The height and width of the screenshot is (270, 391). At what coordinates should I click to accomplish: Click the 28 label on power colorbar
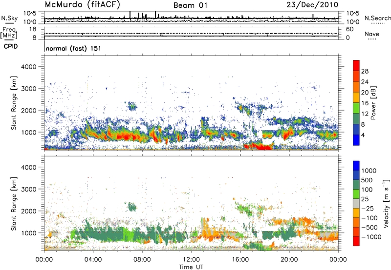click(365, 71)
